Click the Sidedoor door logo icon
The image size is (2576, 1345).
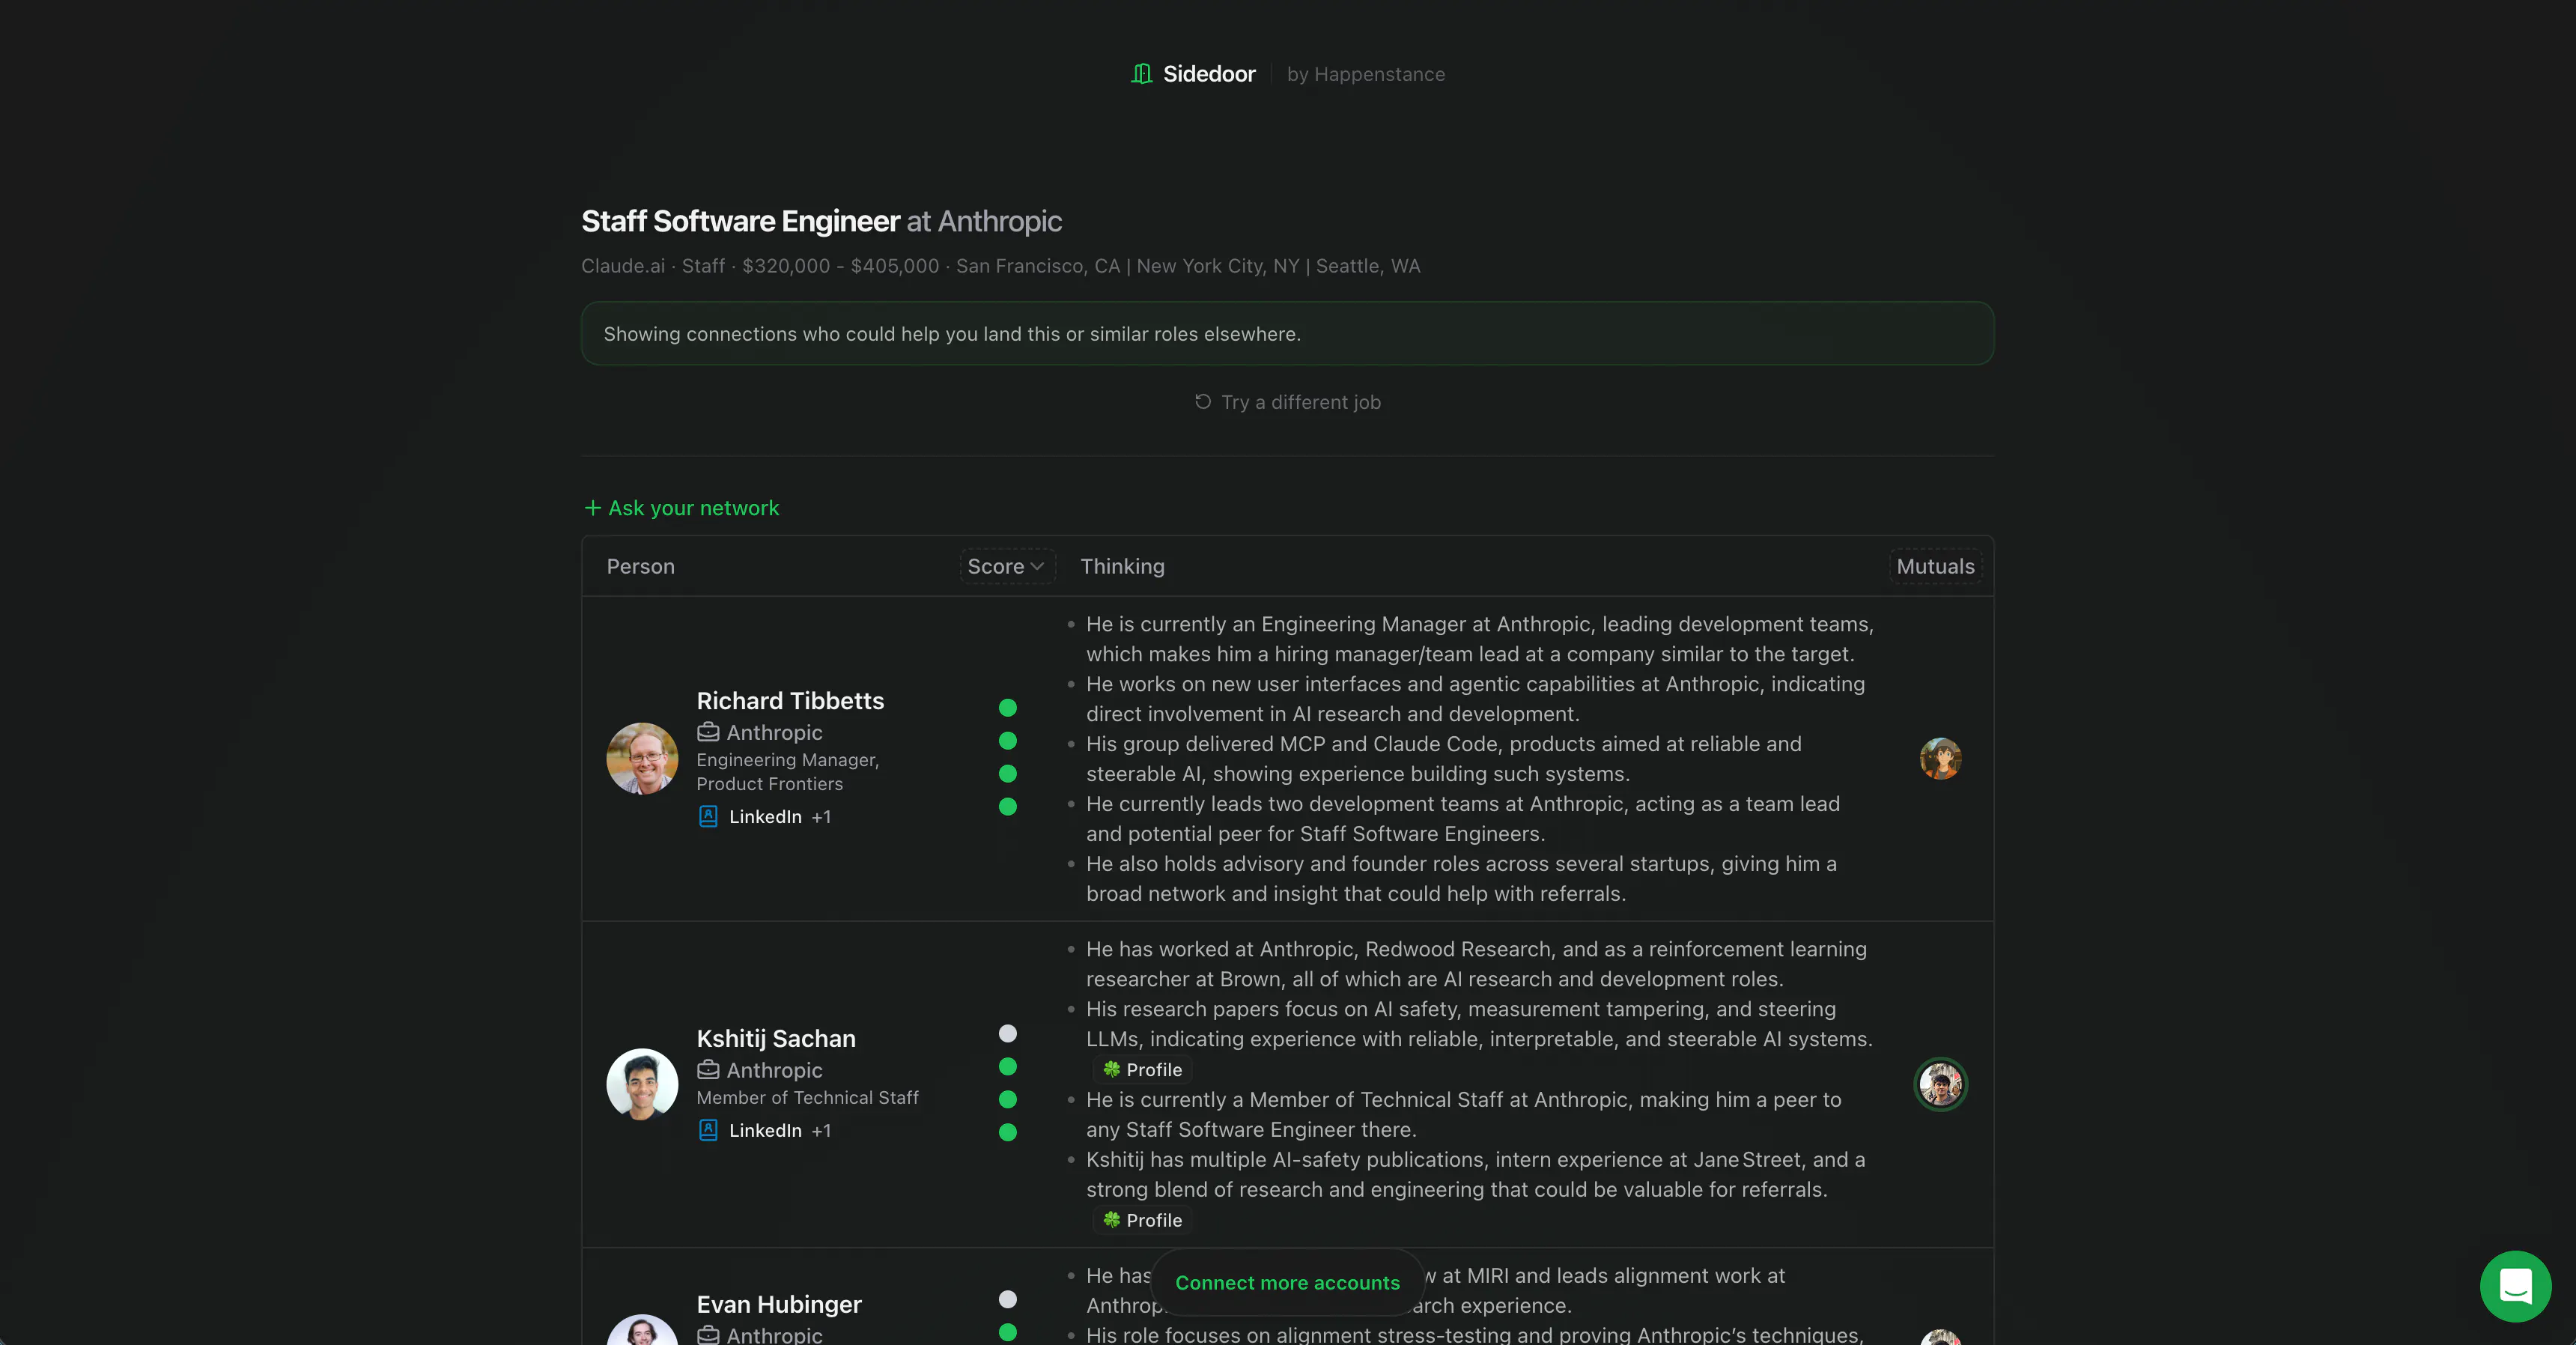[1141, 74]
